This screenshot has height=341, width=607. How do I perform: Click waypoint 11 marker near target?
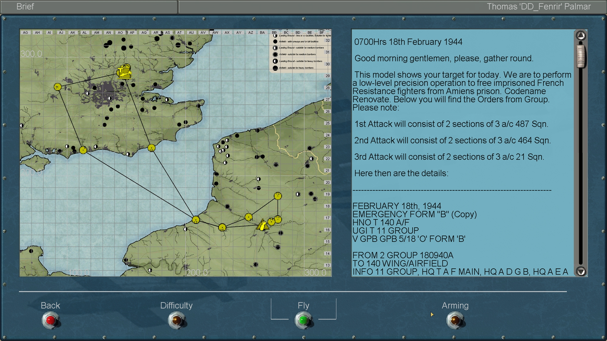[248, 217]
